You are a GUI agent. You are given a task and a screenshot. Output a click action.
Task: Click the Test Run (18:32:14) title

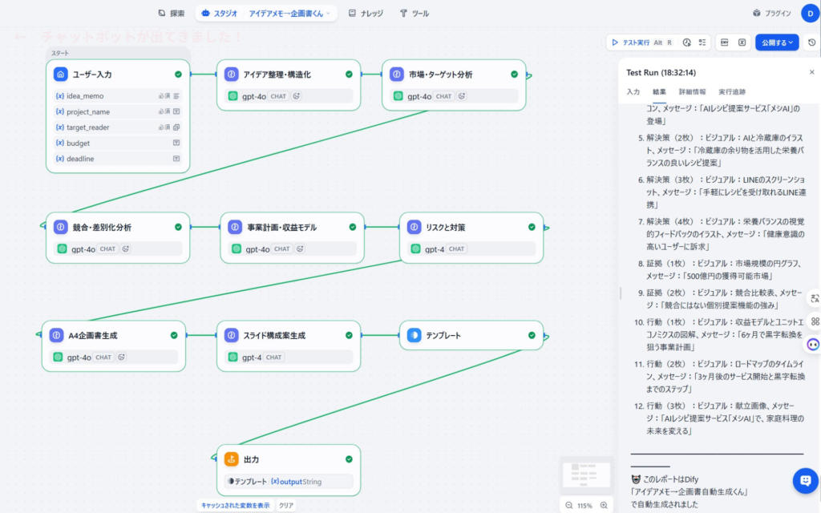pyautogui.click(x=661, y=72)
